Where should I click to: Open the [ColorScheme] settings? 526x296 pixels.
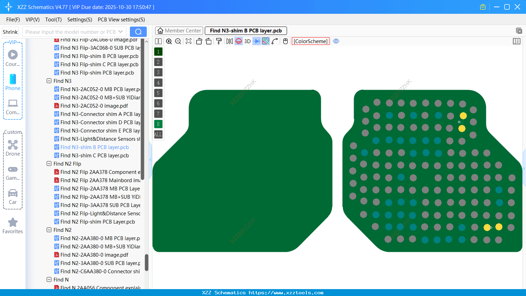pyautogui.click(x=310, y=41)
